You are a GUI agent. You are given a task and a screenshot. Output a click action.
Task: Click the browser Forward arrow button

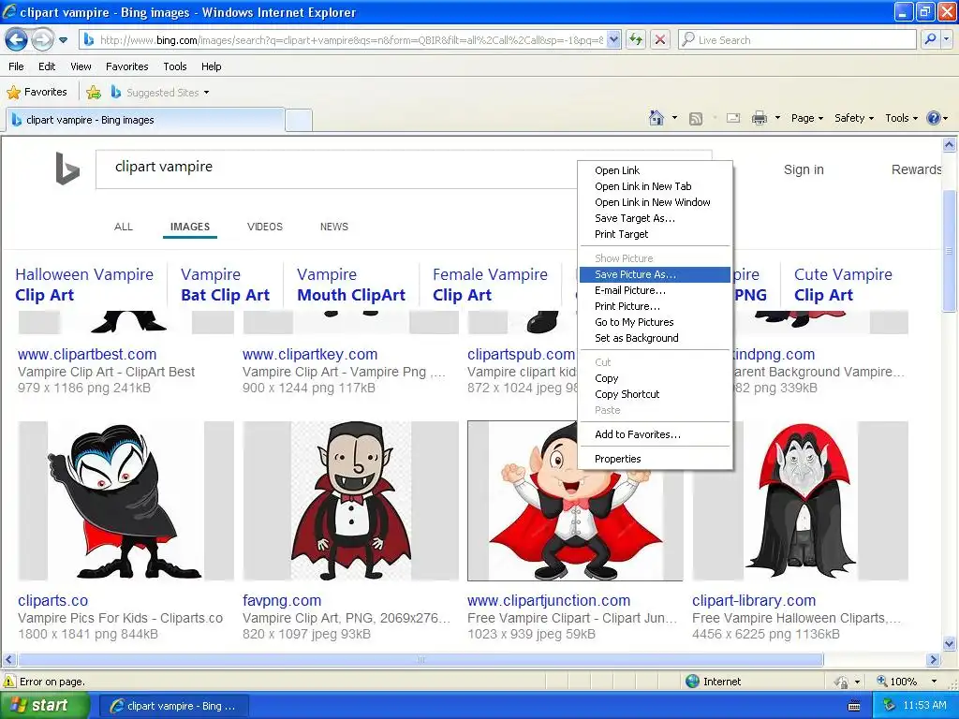coord(42,40)
